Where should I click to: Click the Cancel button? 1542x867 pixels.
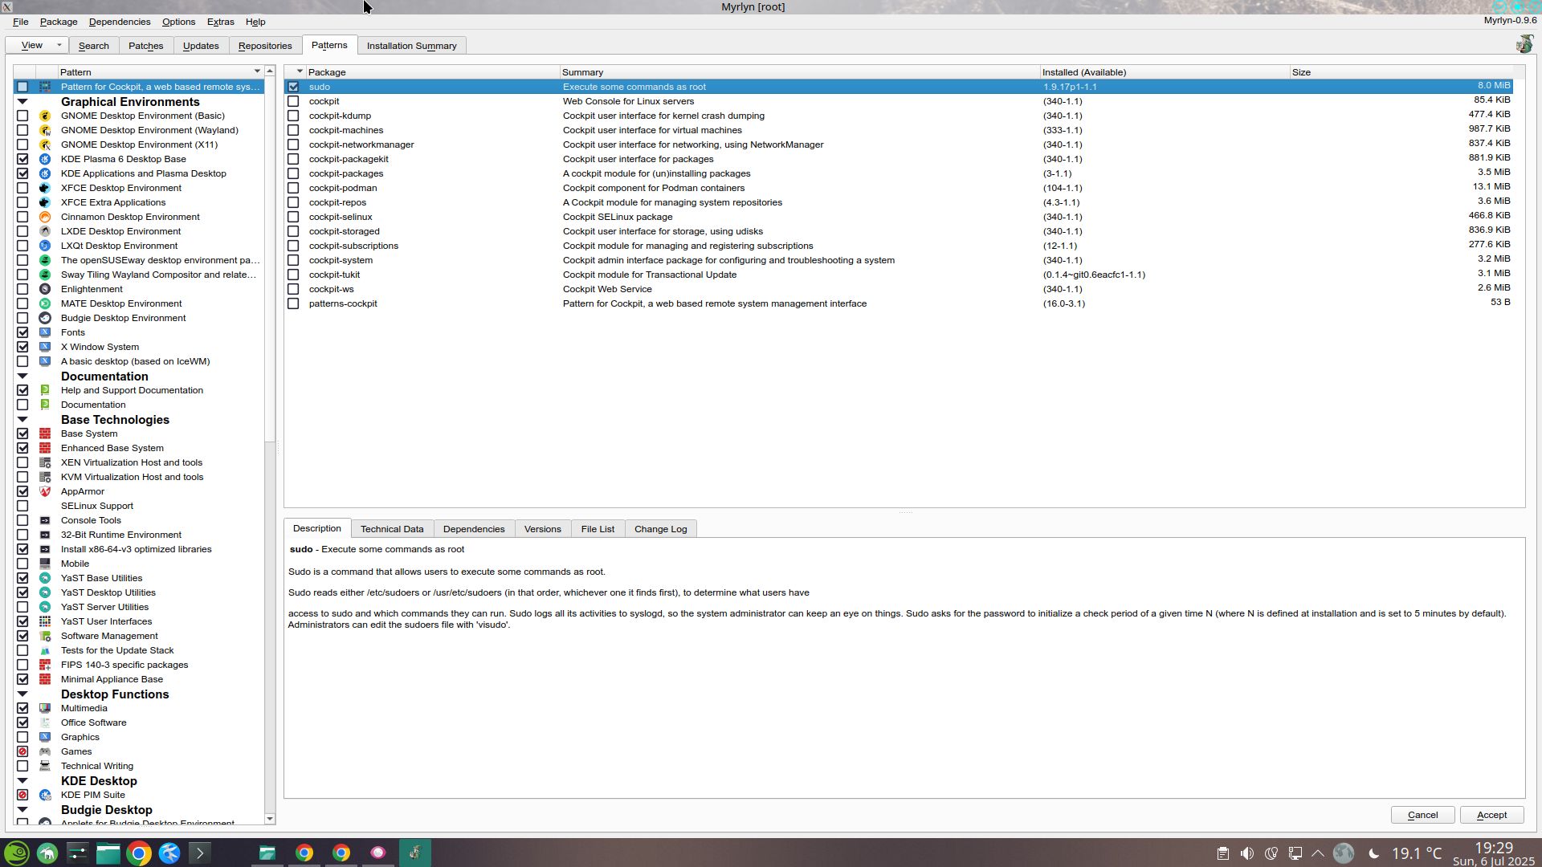pos(1422,815)
